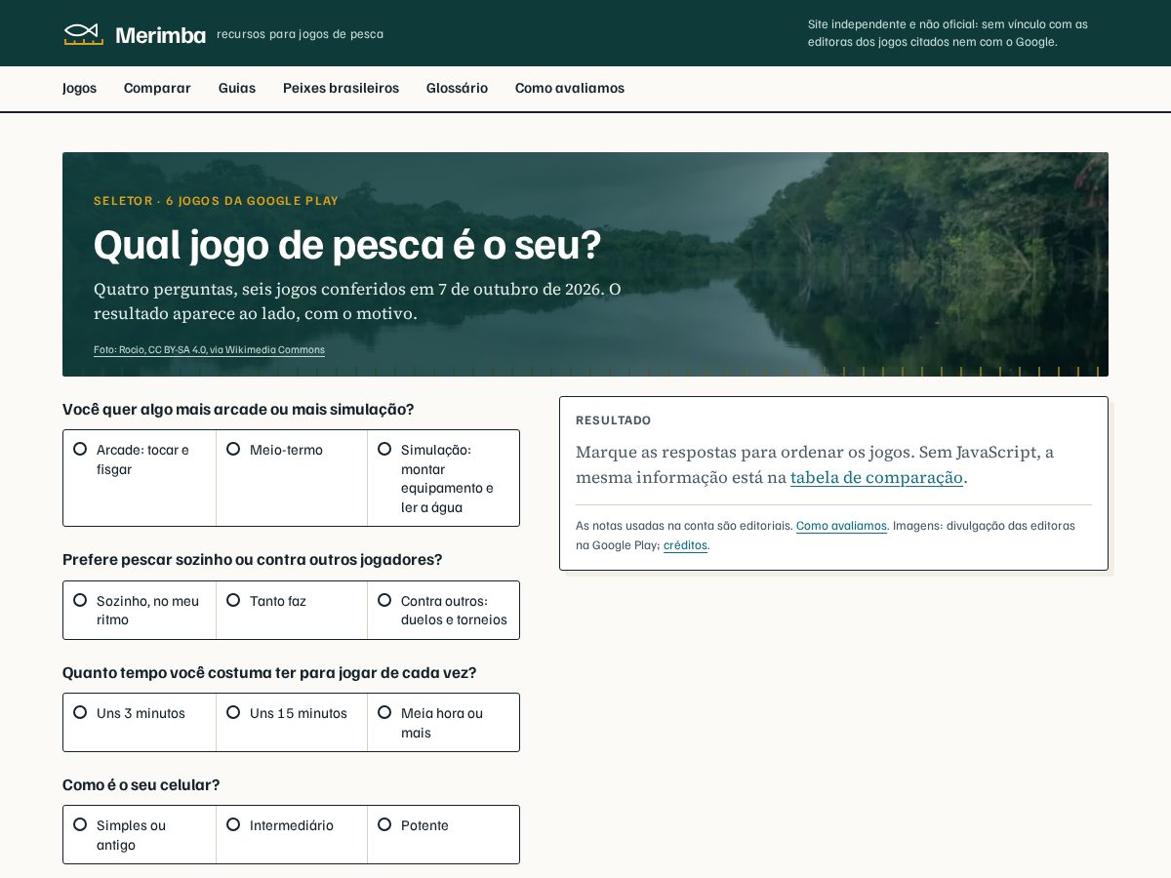Open Como avaliamos in top navigation
The width and height of the screenshot is (1171, 878).
[x=570, y=88]
